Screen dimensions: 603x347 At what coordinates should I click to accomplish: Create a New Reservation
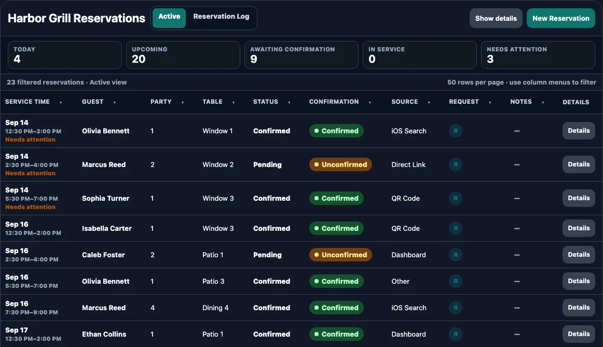click(x=560, y=18)
